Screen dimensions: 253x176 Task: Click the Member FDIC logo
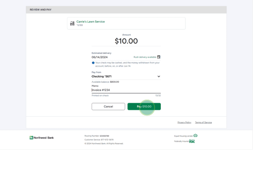[192, 141]
